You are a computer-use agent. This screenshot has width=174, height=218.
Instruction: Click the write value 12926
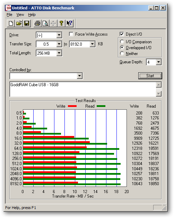(x=137, y=143)
